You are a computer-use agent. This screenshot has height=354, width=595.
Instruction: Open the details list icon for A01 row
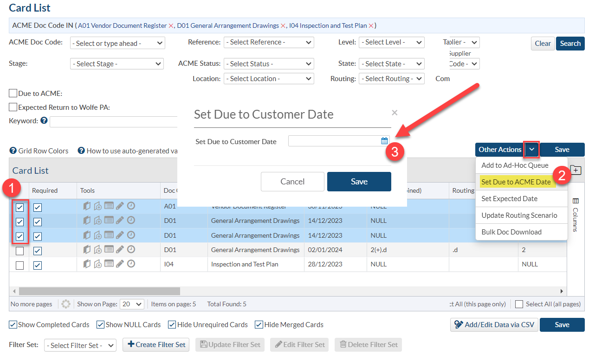109,206
